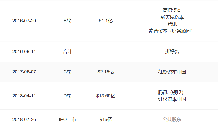Open investor link 高榕资本
The width and height of the screenshot is (218, 129).
(x=172, y=10)
